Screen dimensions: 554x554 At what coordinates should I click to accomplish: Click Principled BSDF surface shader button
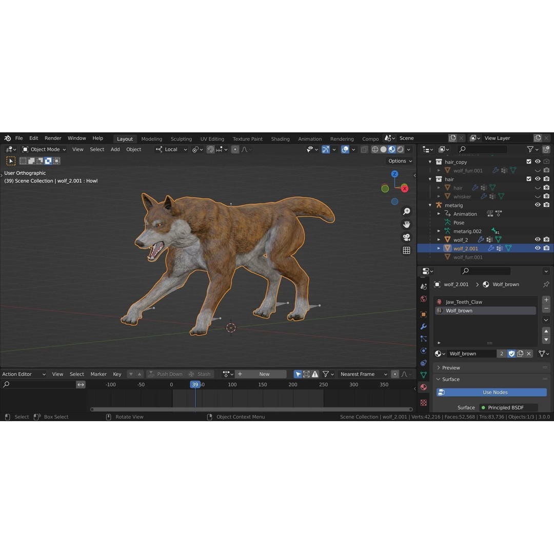(x=508, y=407)
